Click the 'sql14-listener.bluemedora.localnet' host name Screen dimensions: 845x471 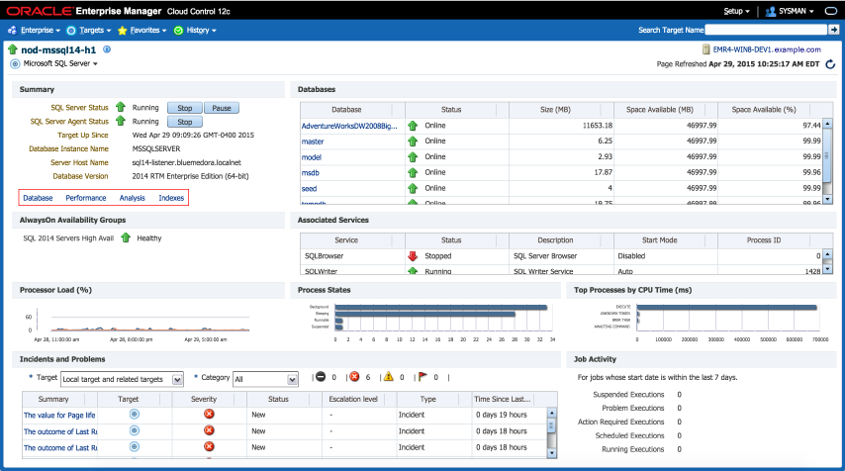[186, 162]
